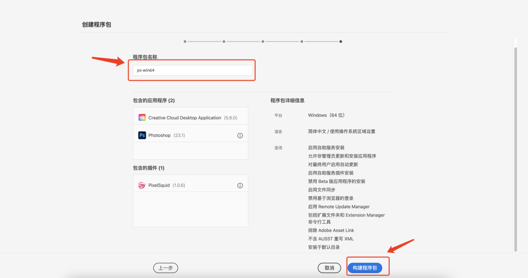Jump to the third wizard step dot
This screenshot has width=528, height=278.
(x=263, y=42)
